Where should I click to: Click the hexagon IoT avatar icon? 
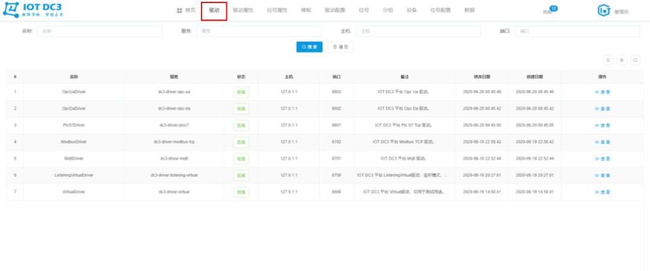click(x=604, y=11)
